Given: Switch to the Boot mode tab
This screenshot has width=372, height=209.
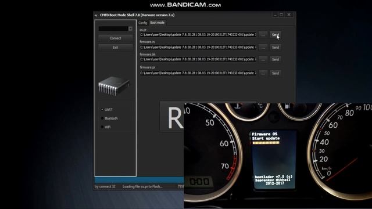Looking at the screenshot, I should pyautogui.click(x=158, y=23).
